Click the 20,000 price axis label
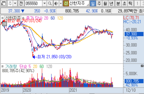 pyautogui.click(x=131, y=60)
